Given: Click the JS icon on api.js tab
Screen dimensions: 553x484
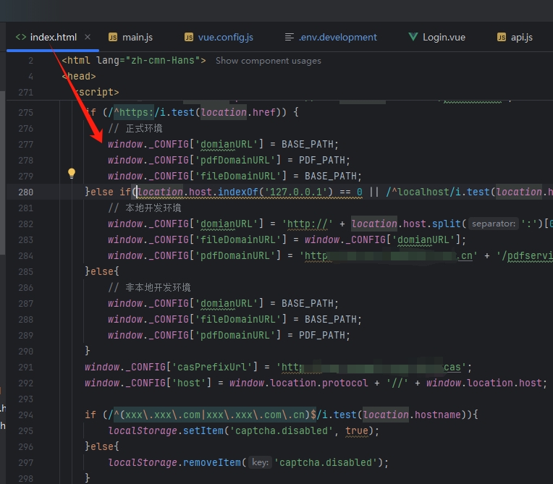Looking at the screenshot, I should click(502, 37).
